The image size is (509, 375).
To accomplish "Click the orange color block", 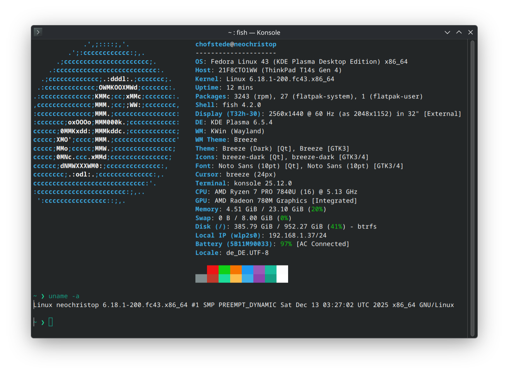I will (x=236, y=270).
